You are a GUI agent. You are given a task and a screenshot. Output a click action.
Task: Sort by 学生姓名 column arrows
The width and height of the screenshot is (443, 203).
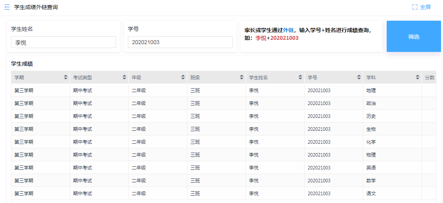[300, 77]
